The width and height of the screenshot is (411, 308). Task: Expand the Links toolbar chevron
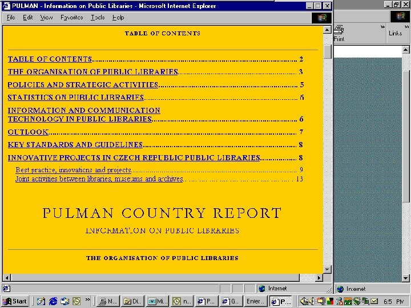click(406, 27)
